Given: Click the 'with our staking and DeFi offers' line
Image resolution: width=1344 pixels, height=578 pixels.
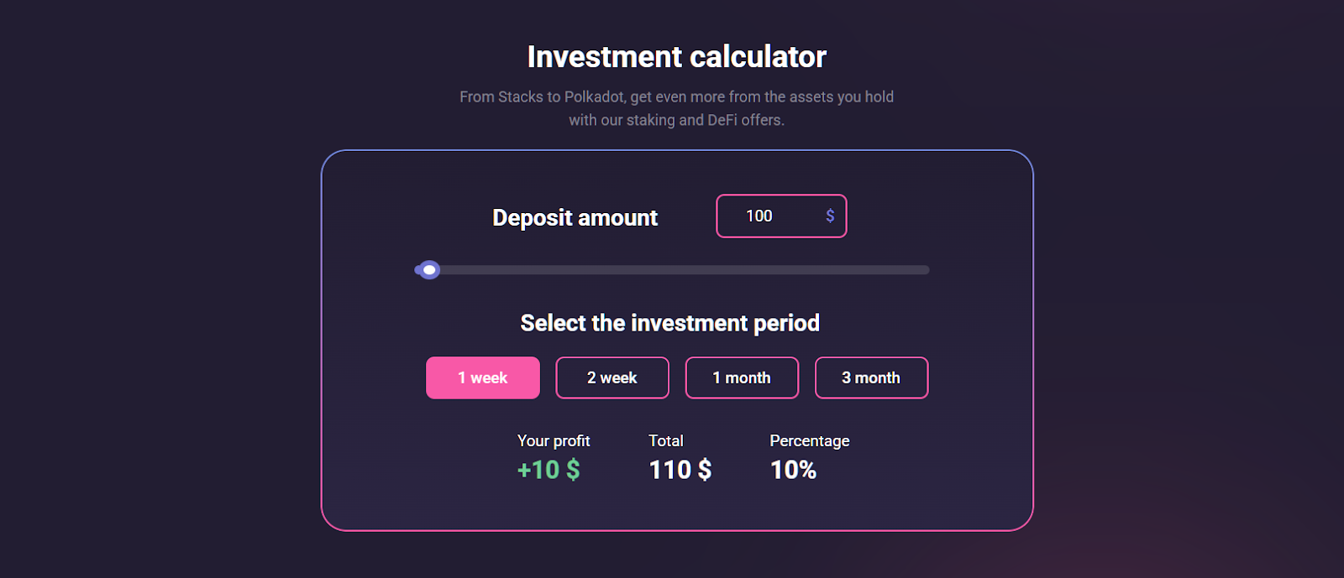Looking at the screenshot, I should point(676,120).
